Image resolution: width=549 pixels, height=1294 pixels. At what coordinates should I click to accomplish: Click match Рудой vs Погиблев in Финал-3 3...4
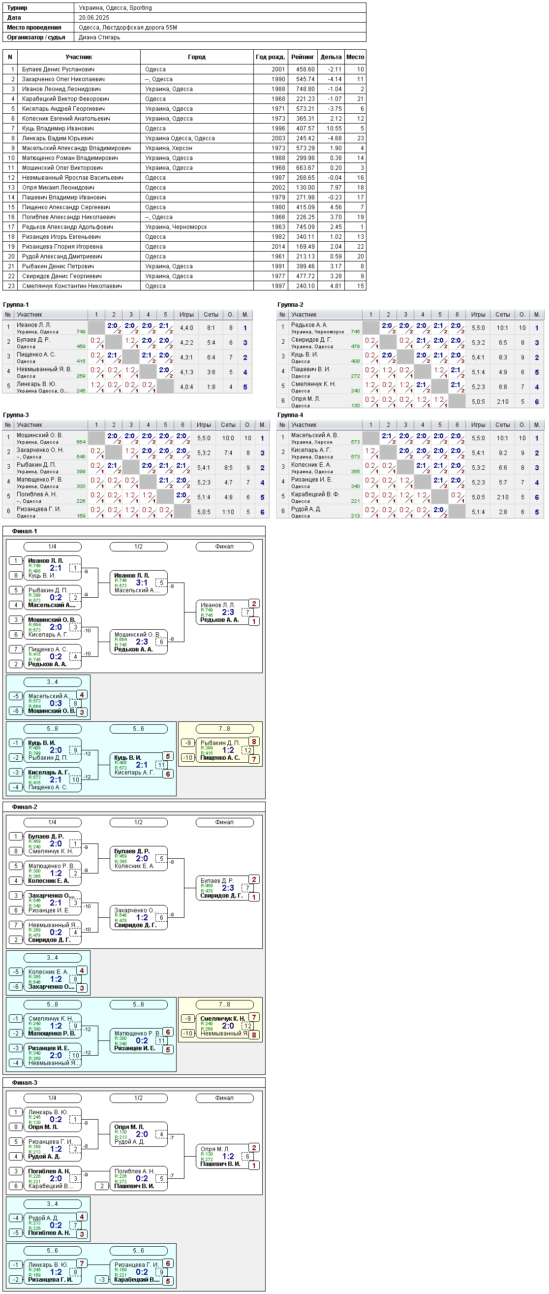point(53,1226)
